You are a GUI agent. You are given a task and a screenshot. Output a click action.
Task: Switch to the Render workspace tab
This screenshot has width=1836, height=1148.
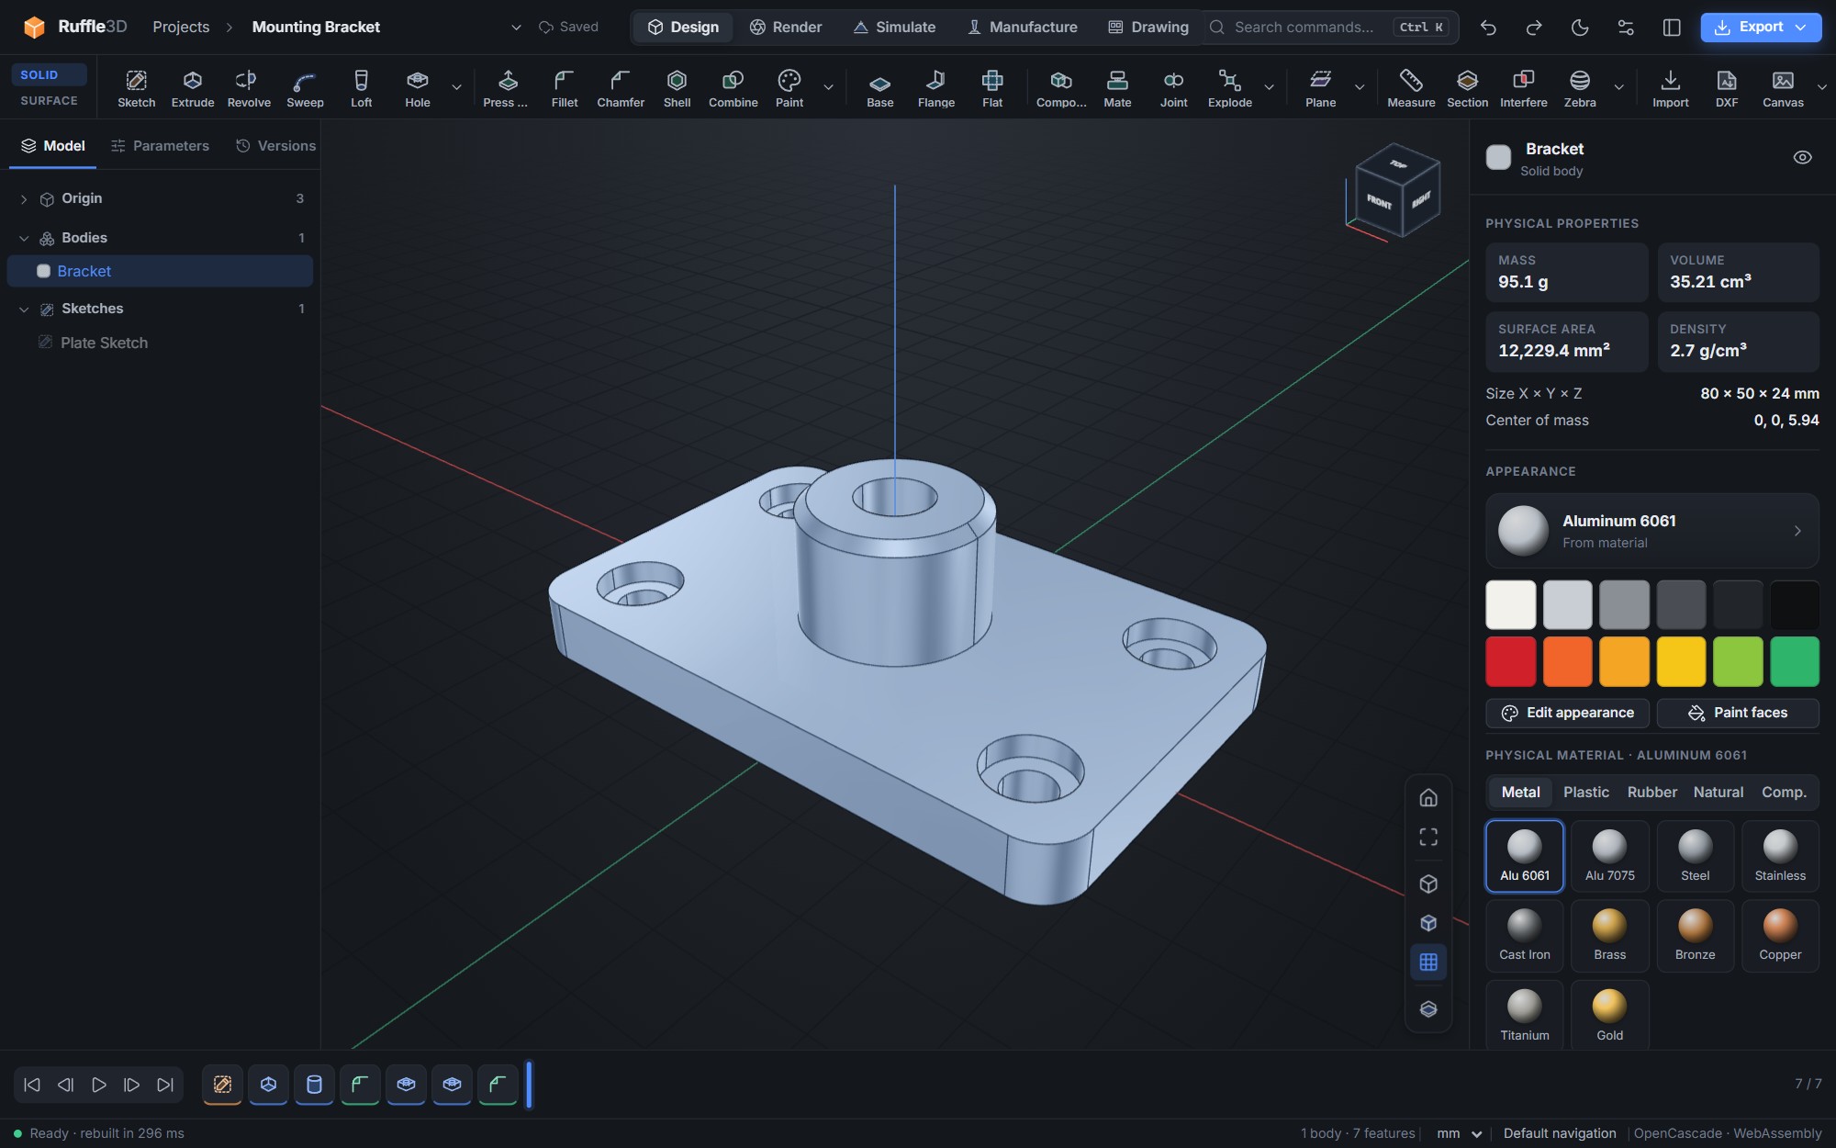tap(786, 28)
